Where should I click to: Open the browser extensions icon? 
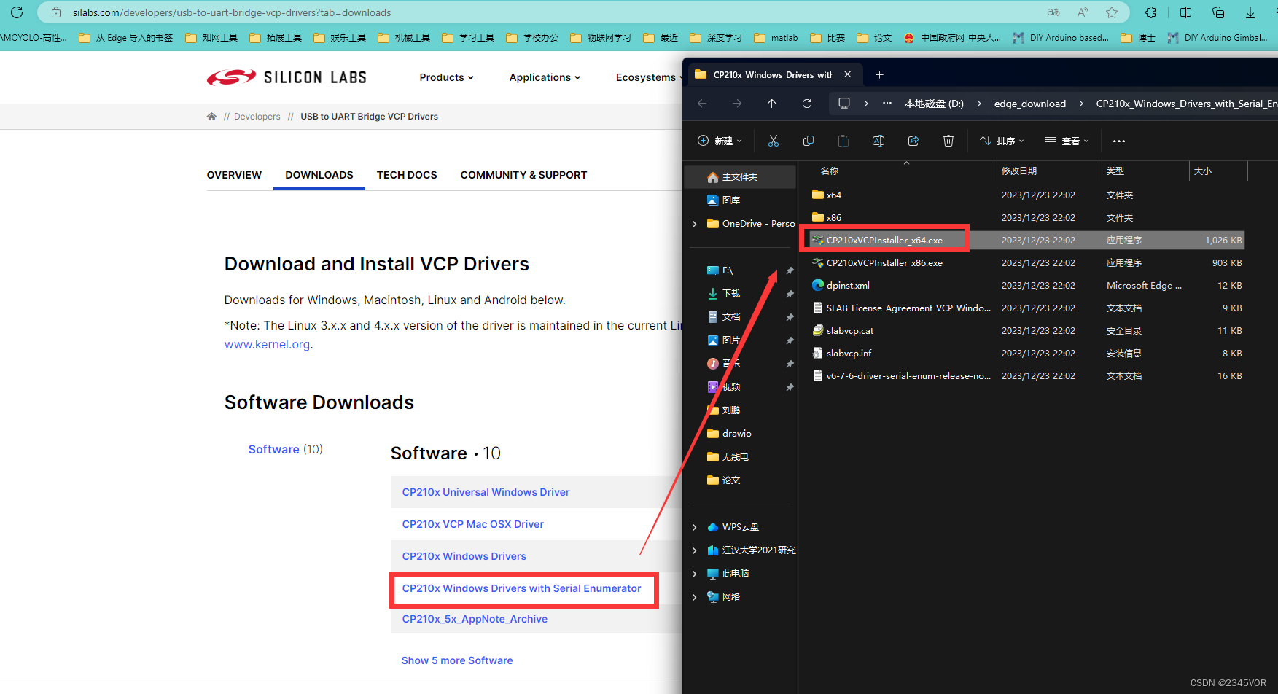click(1150, 12)
